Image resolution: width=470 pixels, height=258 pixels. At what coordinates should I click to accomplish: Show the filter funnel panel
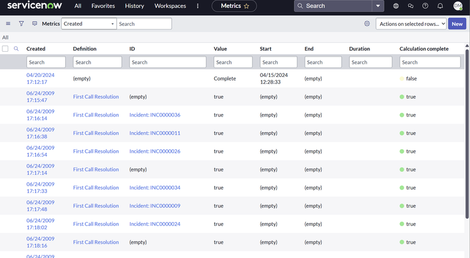(x=21, y=24)
